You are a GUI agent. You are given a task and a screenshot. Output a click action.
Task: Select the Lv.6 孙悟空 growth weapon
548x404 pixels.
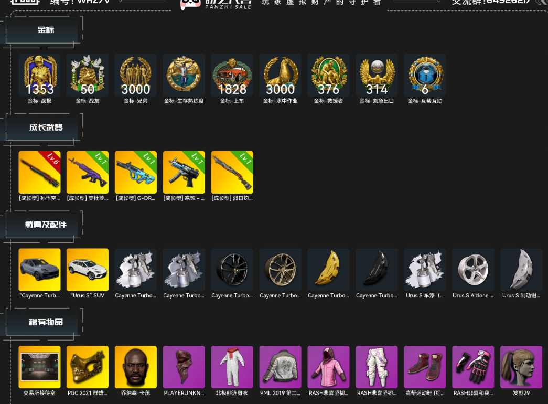pos(39,172)
